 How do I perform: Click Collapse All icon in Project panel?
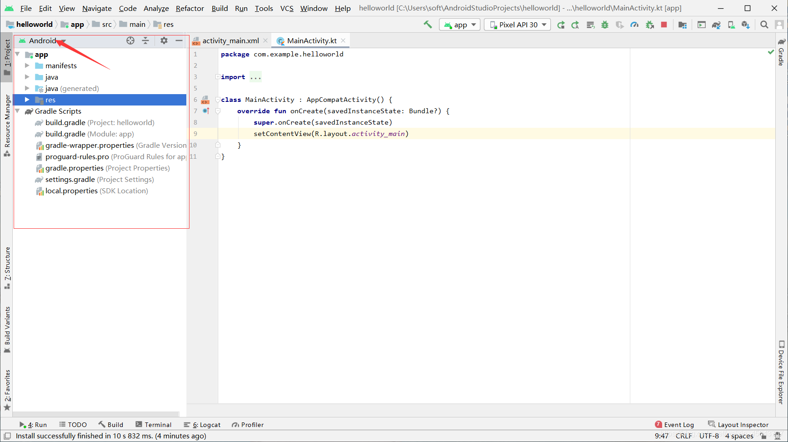145,40
